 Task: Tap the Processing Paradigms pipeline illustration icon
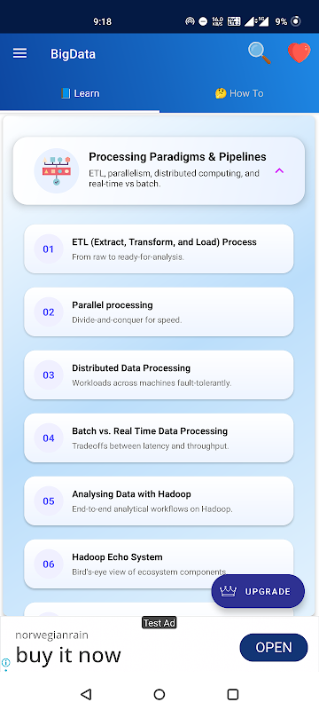point(57,170)
